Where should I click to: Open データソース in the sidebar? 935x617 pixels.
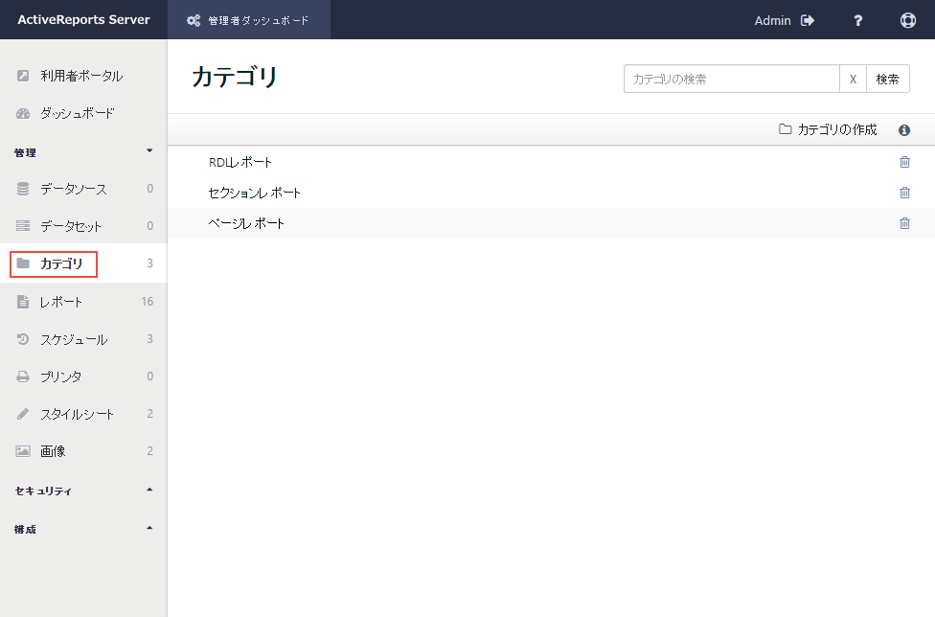[73, 189]
